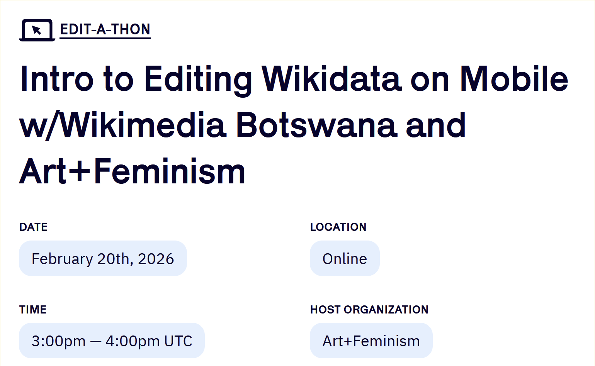Click the large "Art+Feminism" heading text

pyautogui.click(x=133, y=172)
